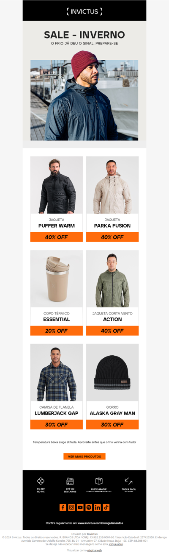Open the 'clique aqui' unsubscribe link

pos(116,544)
